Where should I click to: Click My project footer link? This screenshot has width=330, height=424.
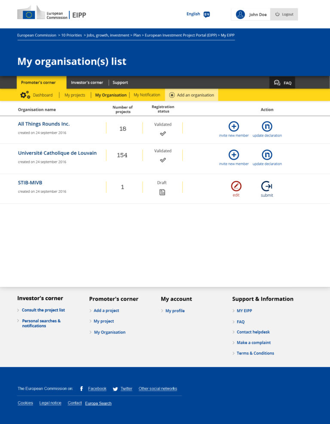pyautogui.click(x=104, y=321)
